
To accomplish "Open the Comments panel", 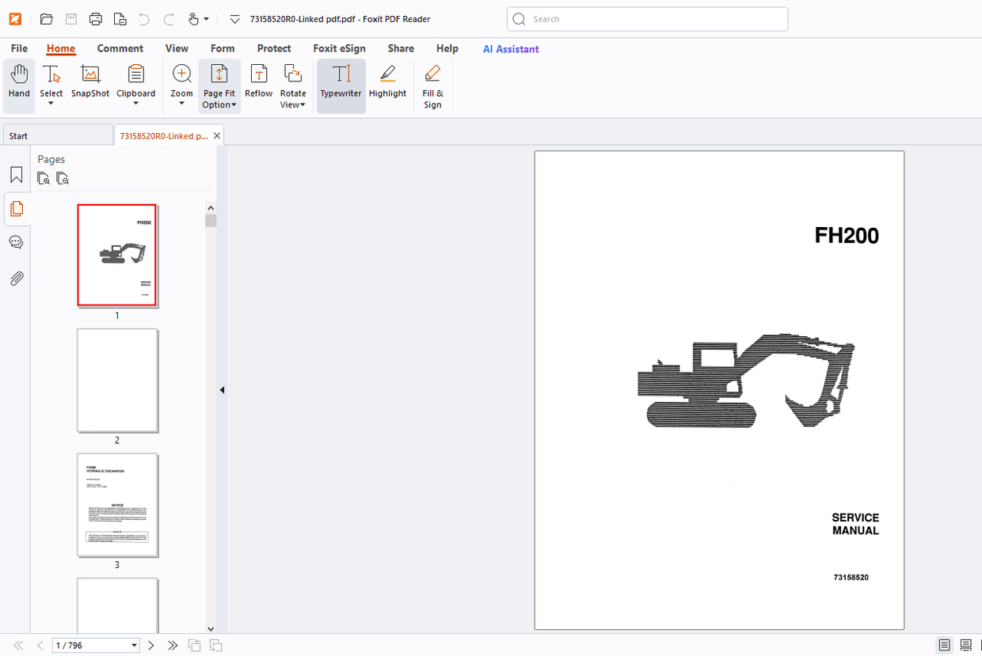I will [16, 241].
